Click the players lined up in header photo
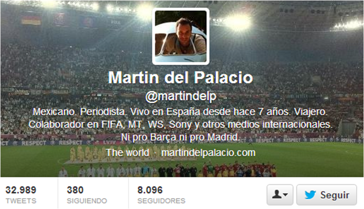The height and width of the screenshot is (209, 364). click(167, 170)
